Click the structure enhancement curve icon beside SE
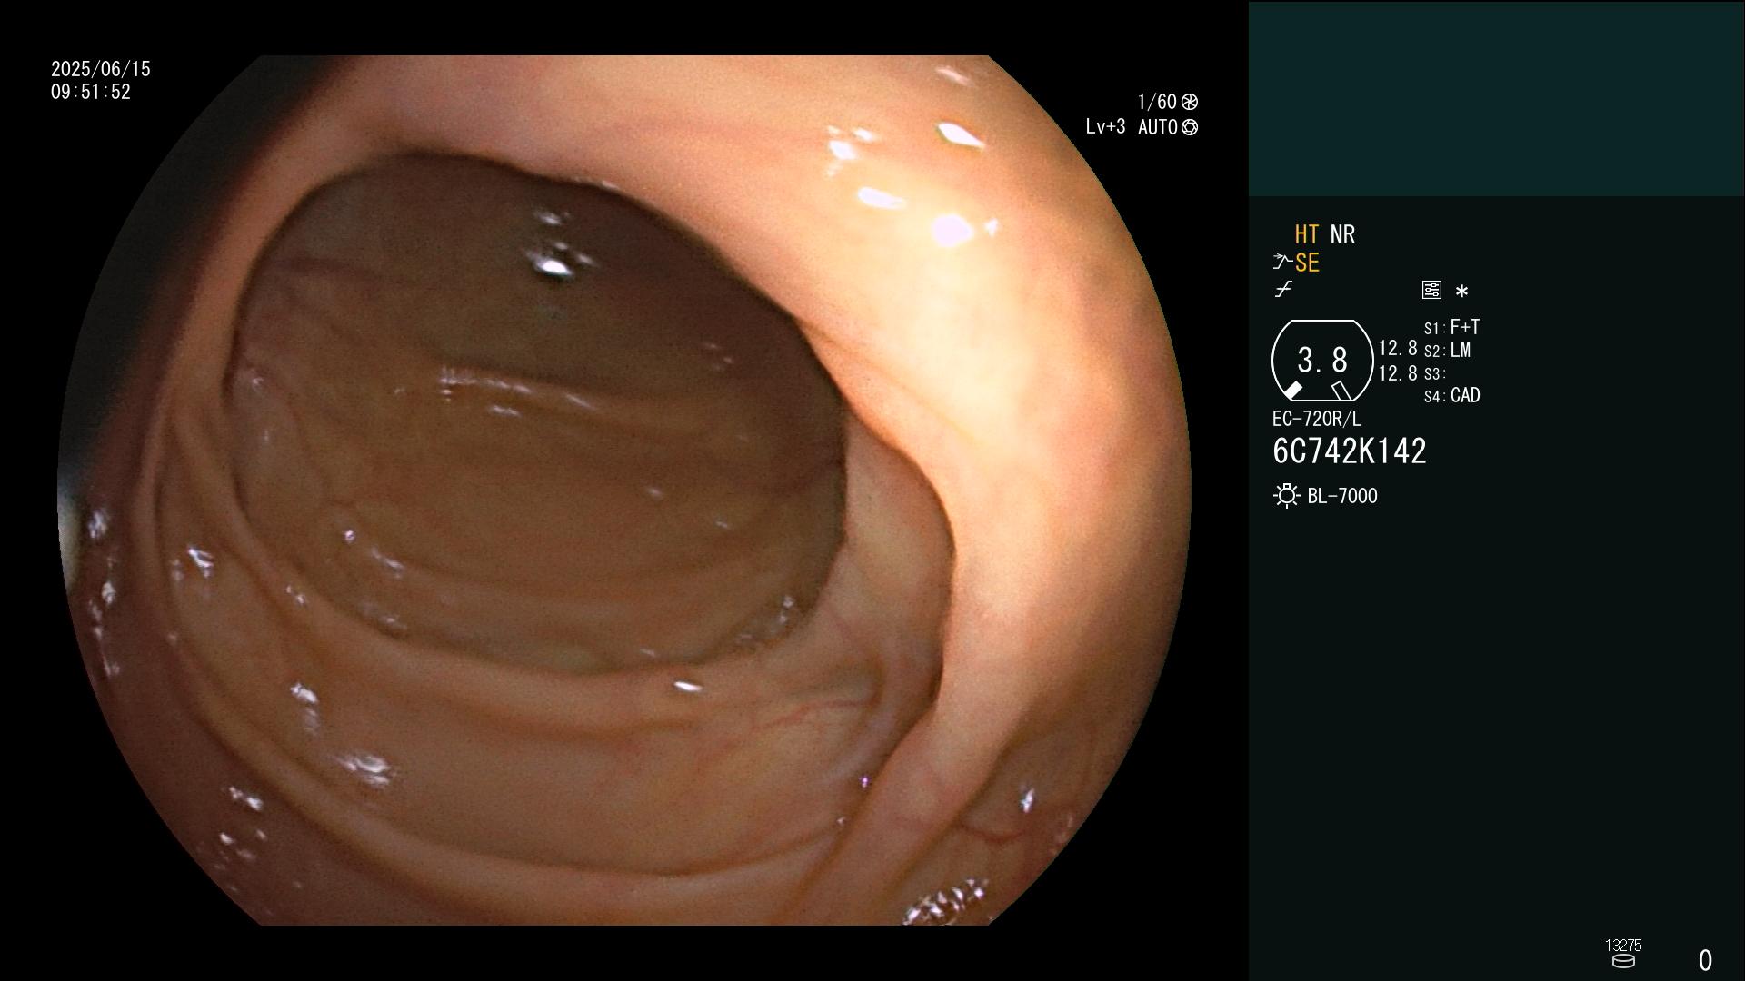 coord(1282,263)
